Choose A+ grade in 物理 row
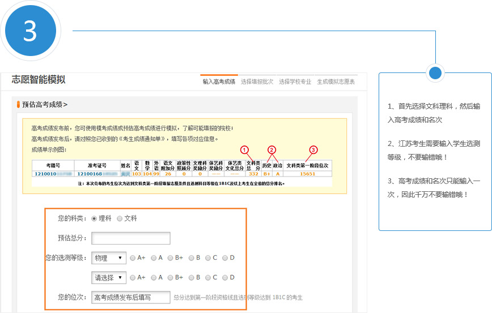Viewport: 492px width, 313px height. pyautogui.click(x=133, y=258)
